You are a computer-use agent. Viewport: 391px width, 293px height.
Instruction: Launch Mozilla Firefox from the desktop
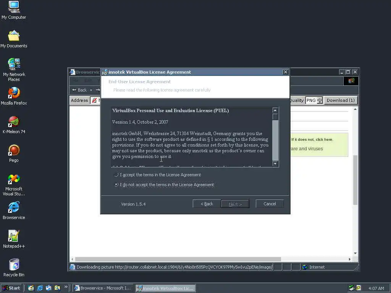point(14,96)
